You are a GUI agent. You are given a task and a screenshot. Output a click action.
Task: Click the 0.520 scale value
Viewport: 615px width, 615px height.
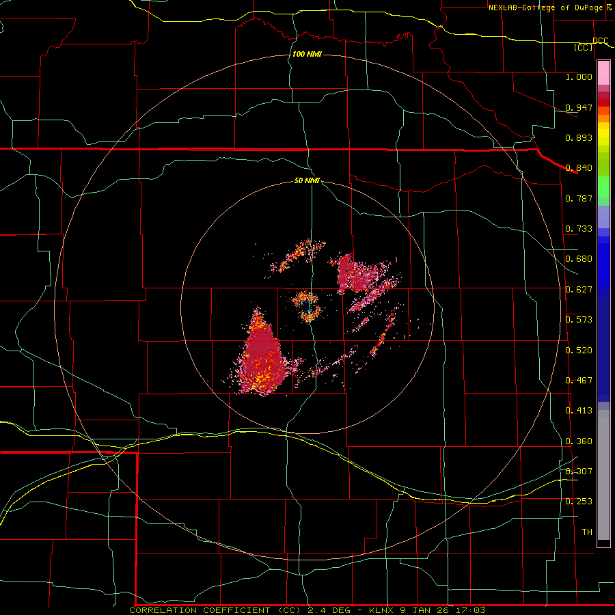pyautogui.click(x=579, y=351)
